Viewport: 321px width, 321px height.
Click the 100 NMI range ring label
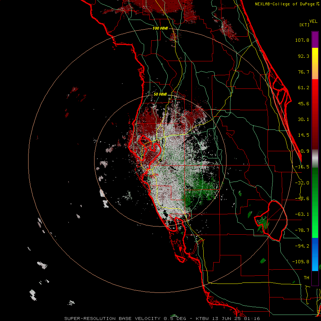[x=160, y=28]
